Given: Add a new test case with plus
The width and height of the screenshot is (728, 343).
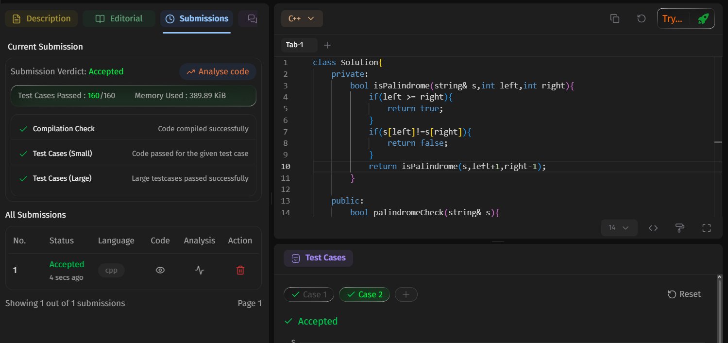Looking at the screenshot, I should tap(406, 294).
